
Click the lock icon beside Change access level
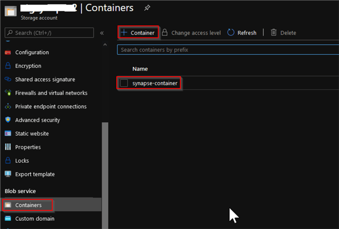coord(165,33)
